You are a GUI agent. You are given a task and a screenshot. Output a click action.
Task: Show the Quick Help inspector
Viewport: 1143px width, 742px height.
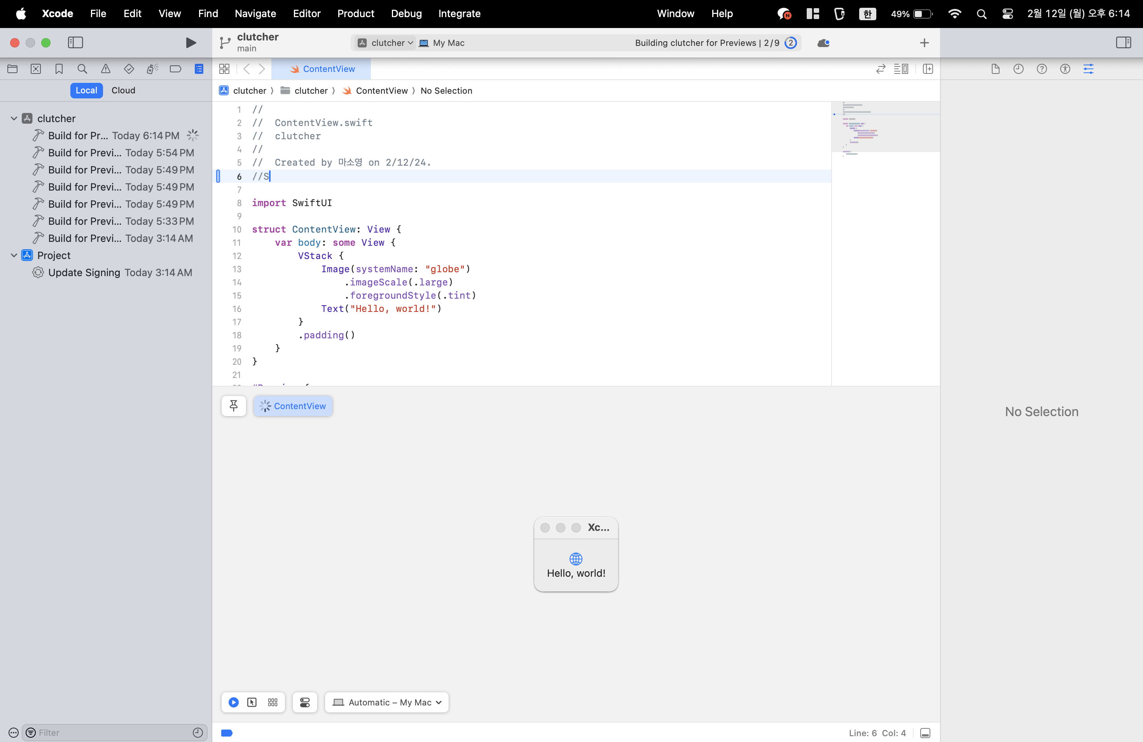click(1042, 69)
